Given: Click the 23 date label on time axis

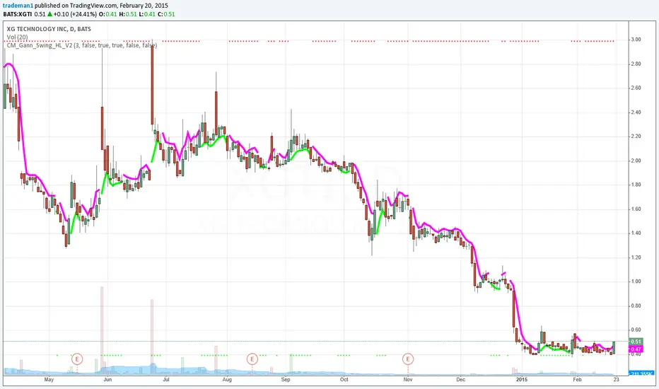Looking at the screenshot, I should point(616,379).
